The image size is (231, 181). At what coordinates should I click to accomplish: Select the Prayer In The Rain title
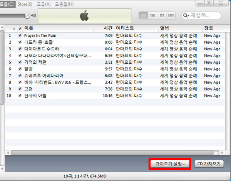40,36
